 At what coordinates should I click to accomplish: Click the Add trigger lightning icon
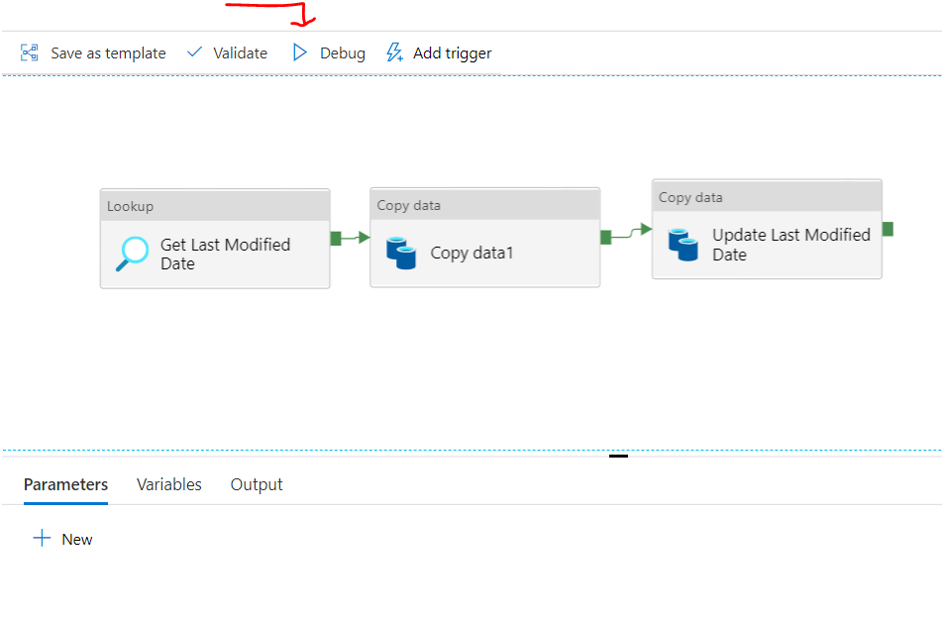click(395, 52)
